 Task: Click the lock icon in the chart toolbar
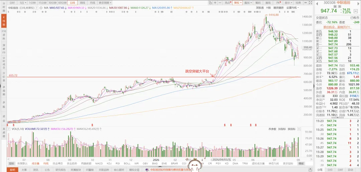point(210,3)
